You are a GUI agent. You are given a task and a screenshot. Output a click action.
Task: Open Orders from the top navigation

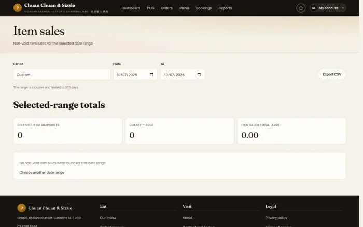(x=166, y=8)
